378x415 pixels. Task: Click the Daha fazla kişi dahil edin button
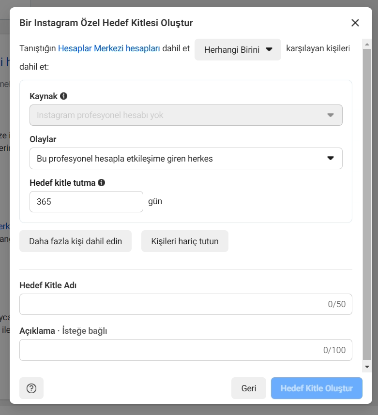coord(76,241)
